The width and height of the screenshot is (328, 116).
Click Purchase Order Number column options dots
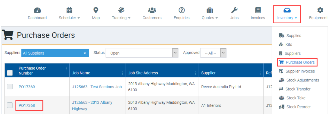click(66, 68)
